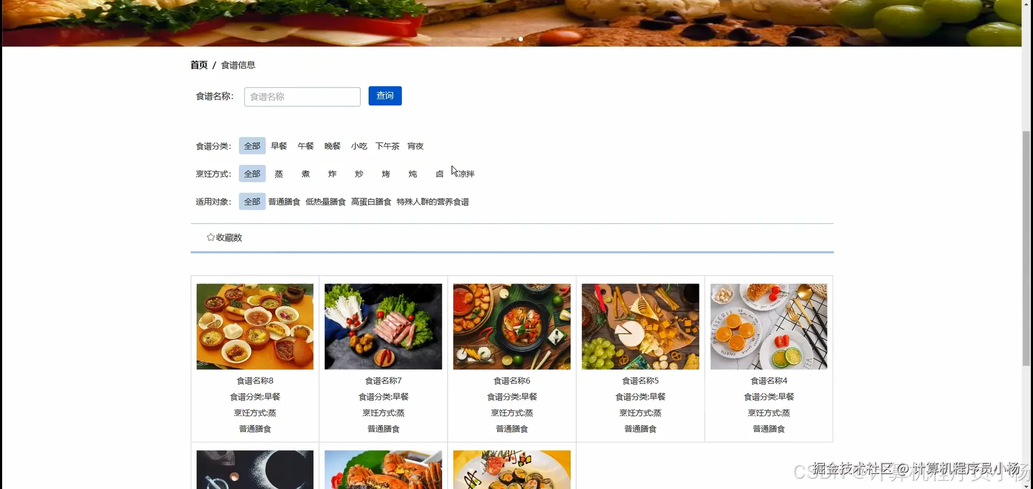Choose 凉拌 as the cooking method

click(466, 174)
